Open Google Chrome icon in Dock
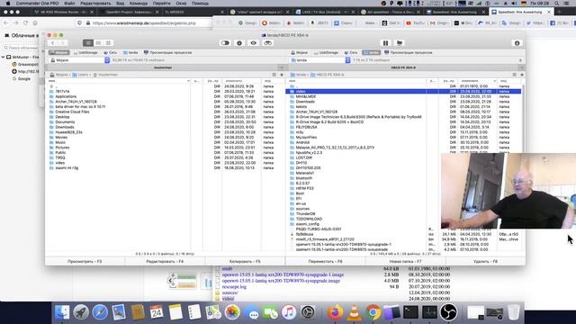The image size is (576, 324). pos(373,312)
